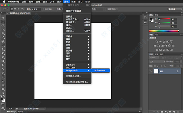Image resolution: width=183 pixels, height=113 pixels.
Task: Select the Eyedropper tool
Action: 3,37
